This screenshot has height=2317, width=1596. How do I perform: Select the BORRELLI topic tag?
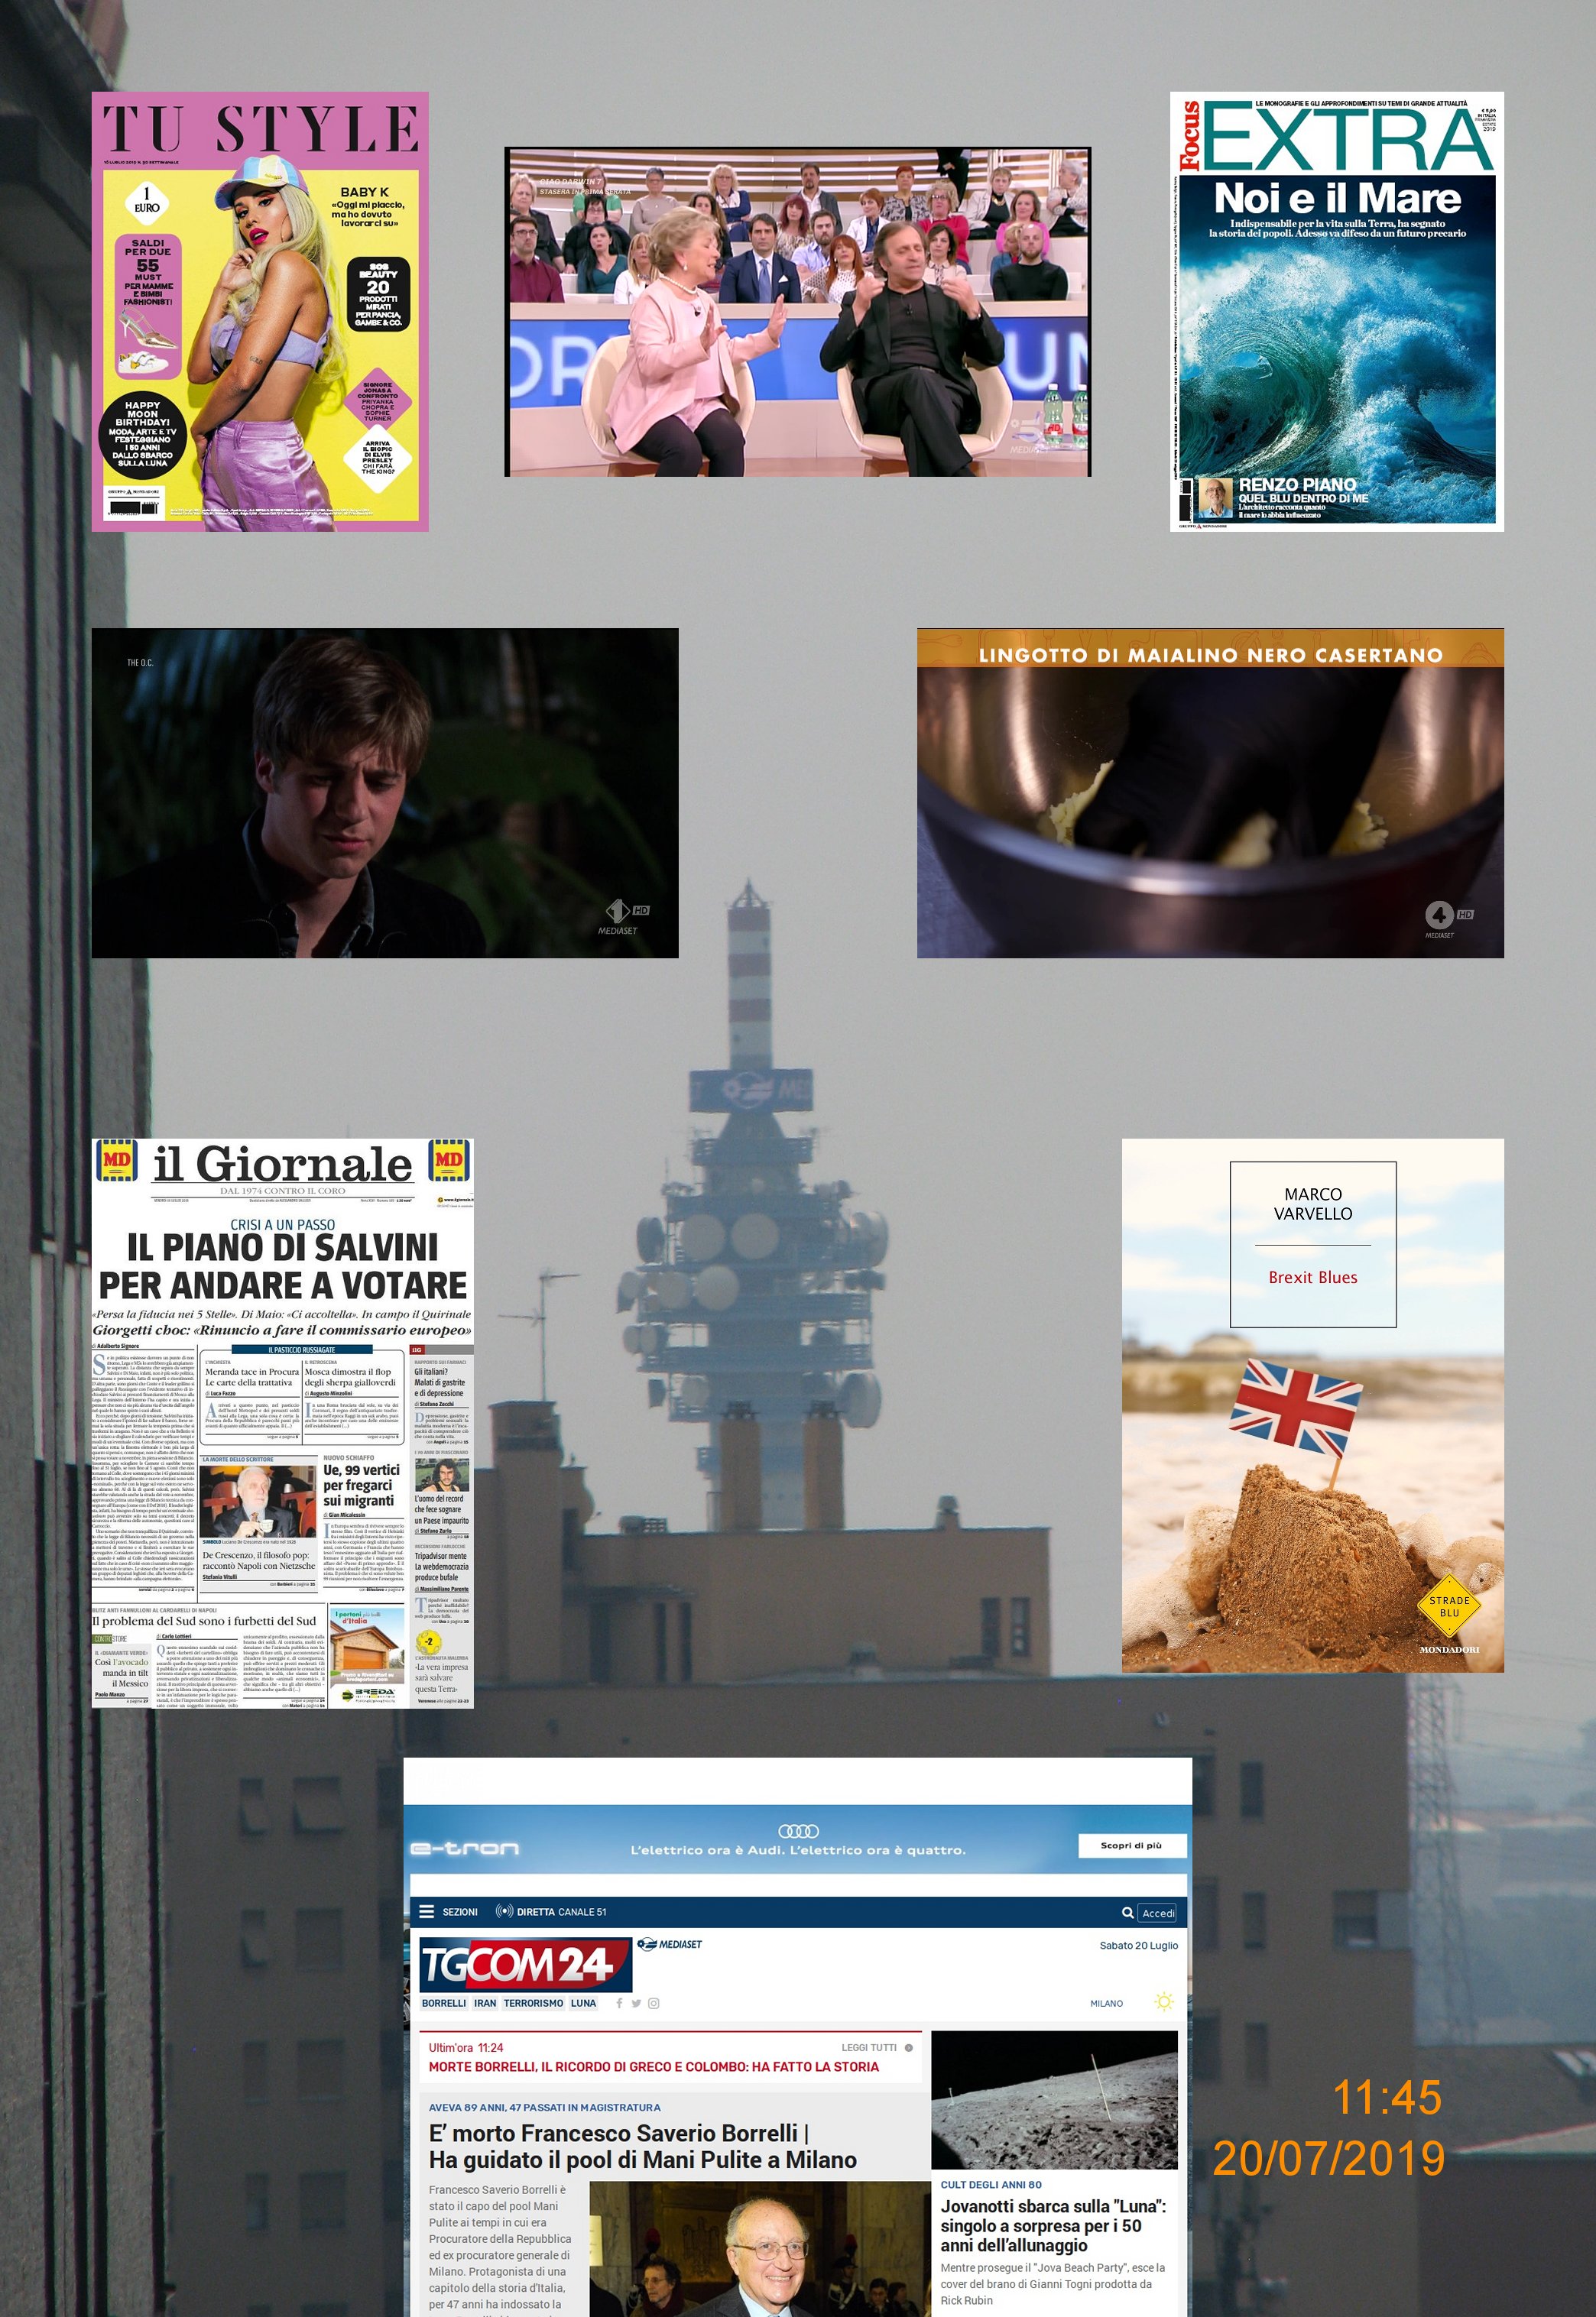[x=444, y=2002]
